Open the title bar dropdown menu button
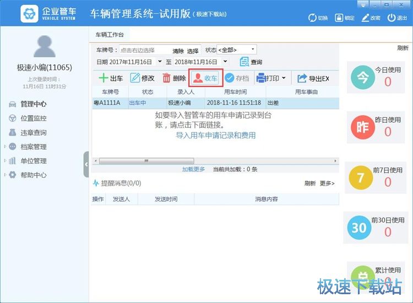The image size is (413, 303). click(x=363, y=5)
